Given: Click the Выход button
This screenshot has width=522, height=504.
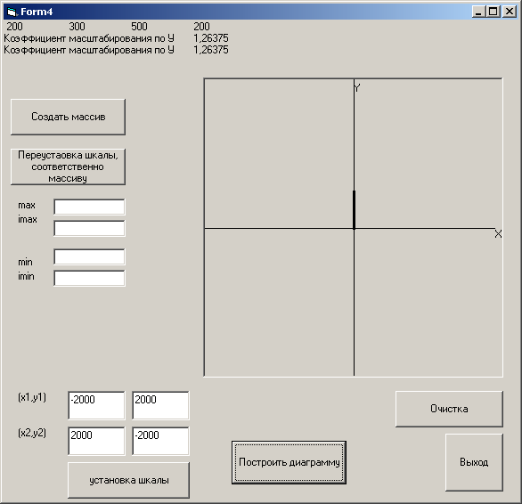Looking at the screenshot, I should (x=474, y=462).
